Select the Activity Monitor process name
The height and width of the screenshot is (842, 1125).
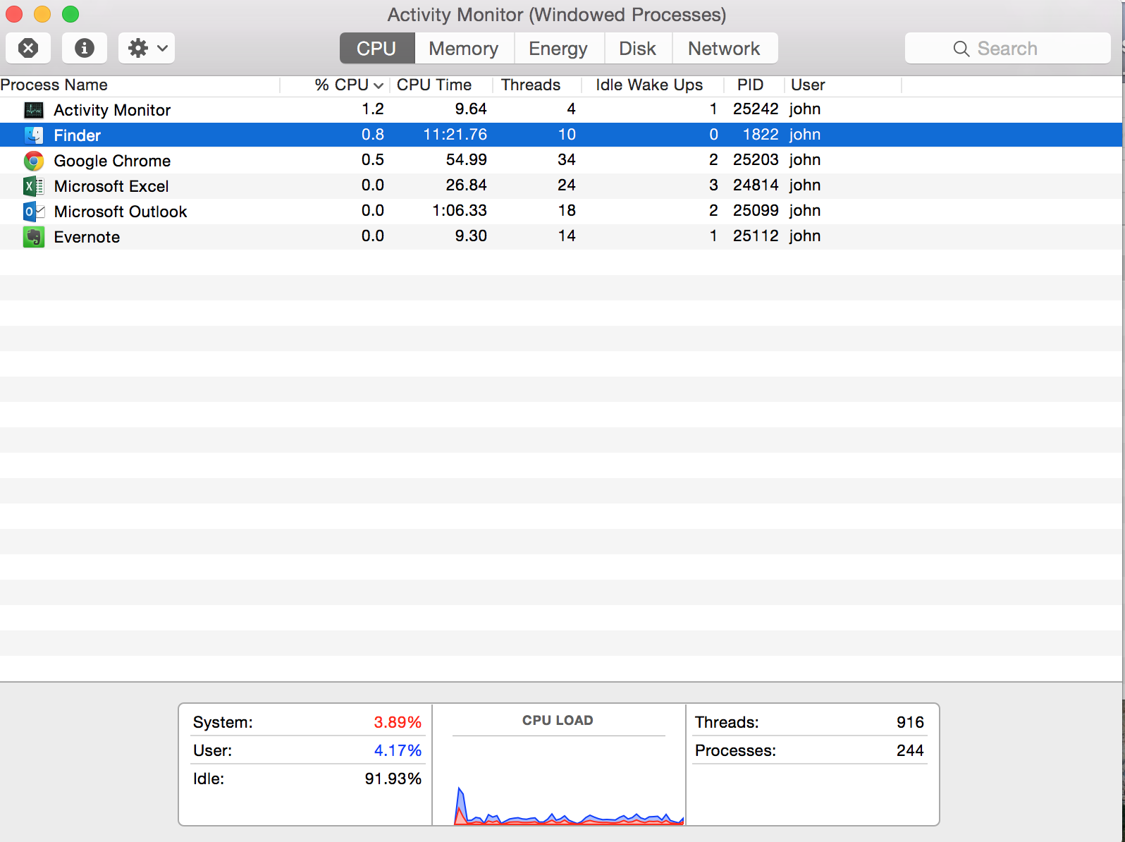112,110
